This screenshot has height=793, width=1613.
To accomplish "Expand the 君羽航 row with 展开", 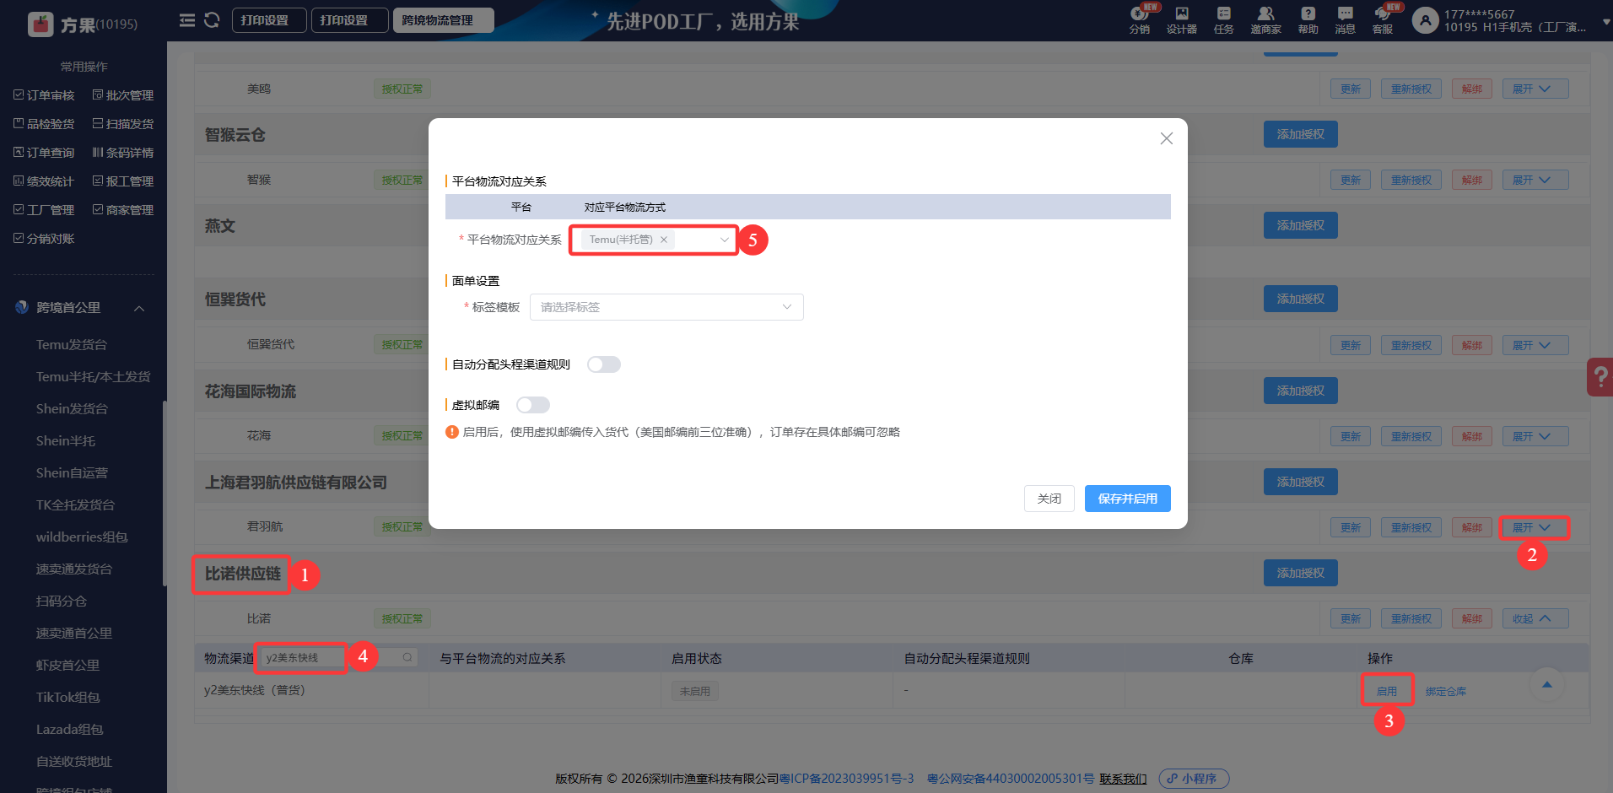I will (1535, 527).
